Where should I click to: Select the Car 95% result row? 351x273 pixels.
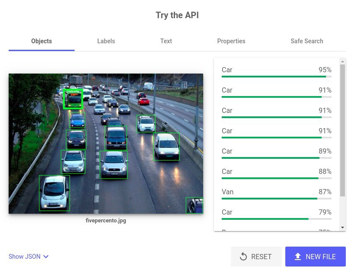pos(277,72)
